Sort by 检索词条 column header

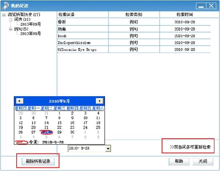coord(83,15)
